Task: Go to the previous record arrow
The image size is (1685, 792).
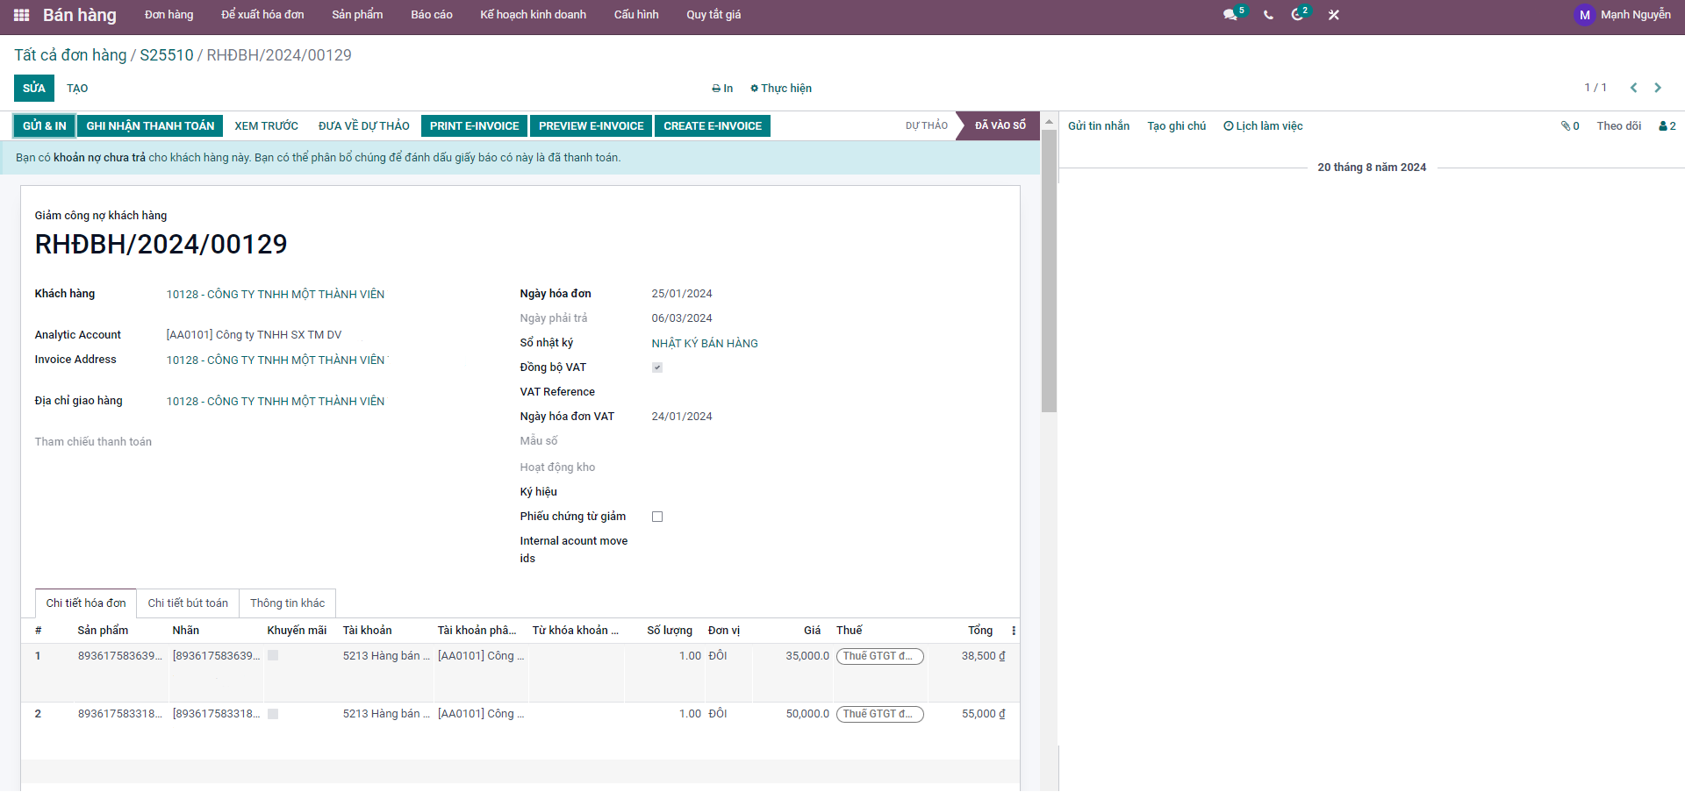Action: (1633, 88)
